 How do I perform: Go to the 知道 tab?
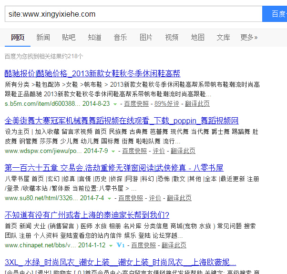[94, 38]
